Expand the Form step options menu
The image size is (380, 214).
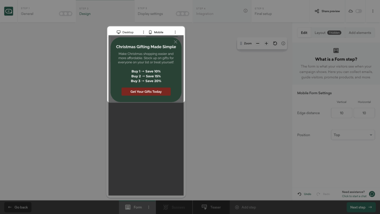pyautogui.click(x=149, y=207)
